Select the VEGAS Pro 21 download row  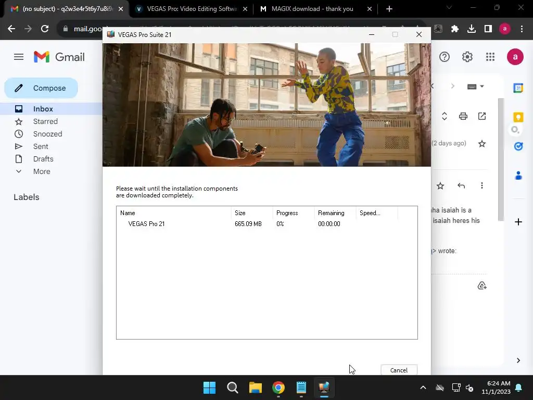(267, 224)
